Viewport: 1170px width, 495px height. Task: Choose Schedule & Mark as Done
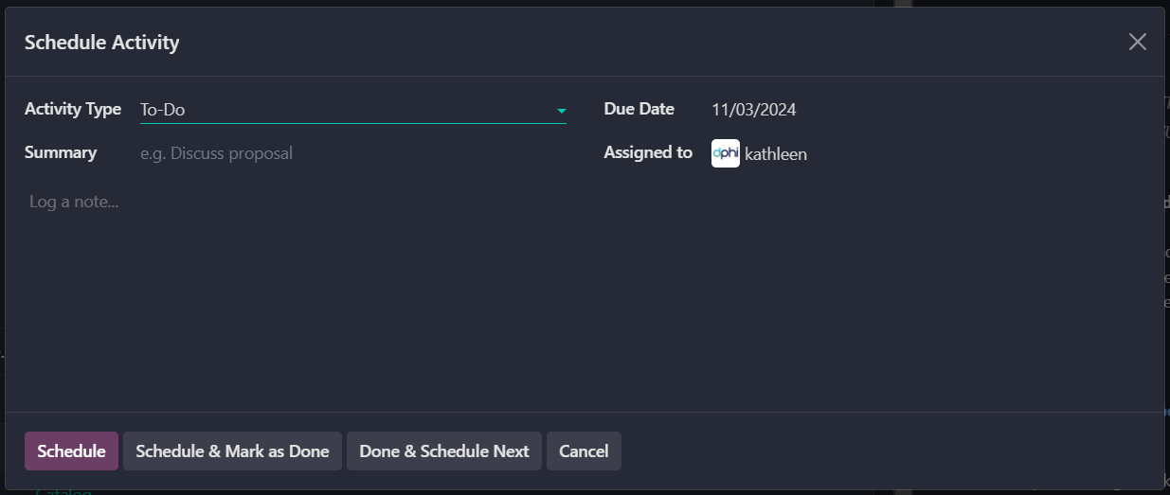(x=232, y=451)
